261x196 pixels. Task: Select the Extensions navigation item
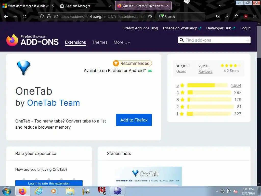pos(75,42)
